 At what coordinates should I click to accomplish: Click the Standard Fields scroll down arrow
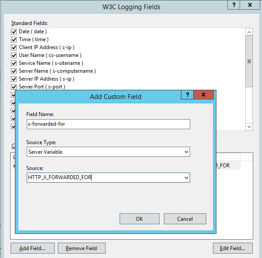point(249,127)
